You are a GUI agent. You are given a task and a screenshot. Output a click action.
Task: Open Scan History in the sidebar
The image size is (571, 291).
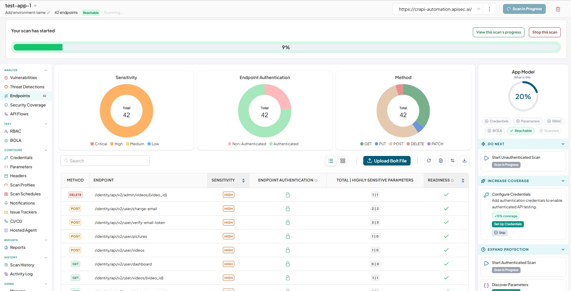[22, 265]
